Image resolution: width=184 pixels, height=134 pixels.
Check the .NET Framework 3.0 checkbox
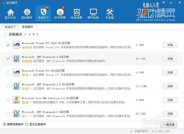click(8, 114)
